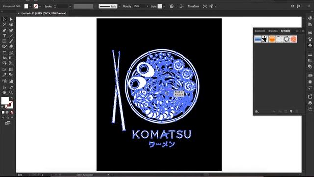Open the Basic brush definition dropdown
The image size is (314, 177).
tap(119, 6)
